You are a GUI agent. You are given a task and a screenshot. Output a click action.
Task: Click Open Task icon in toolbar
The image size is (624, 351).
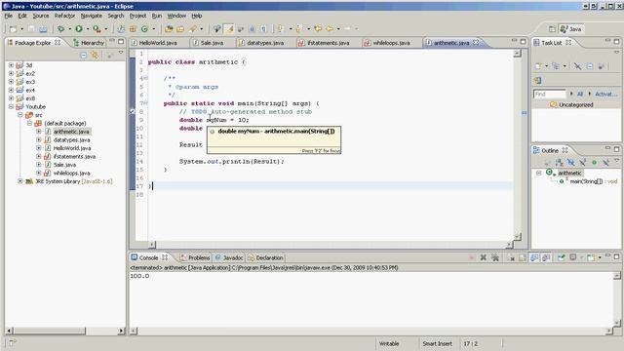(179, 28)
